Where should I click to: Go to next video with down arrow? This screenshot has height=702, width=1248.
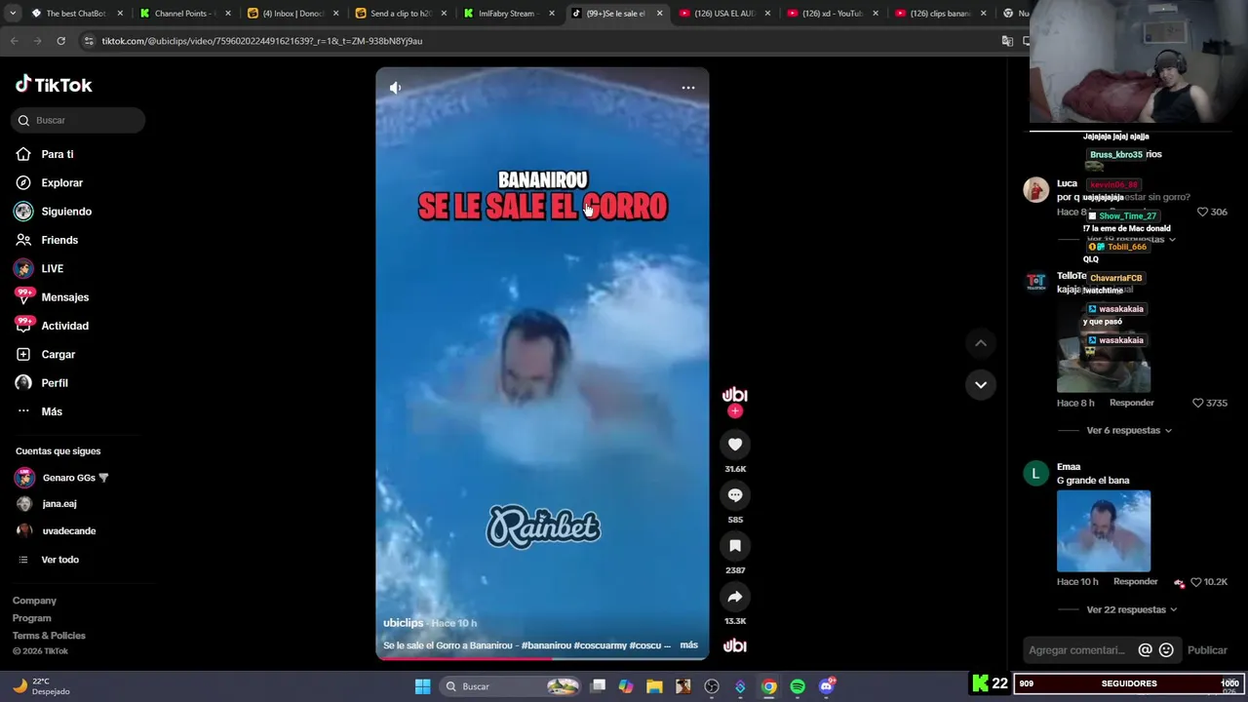(981, 384)
